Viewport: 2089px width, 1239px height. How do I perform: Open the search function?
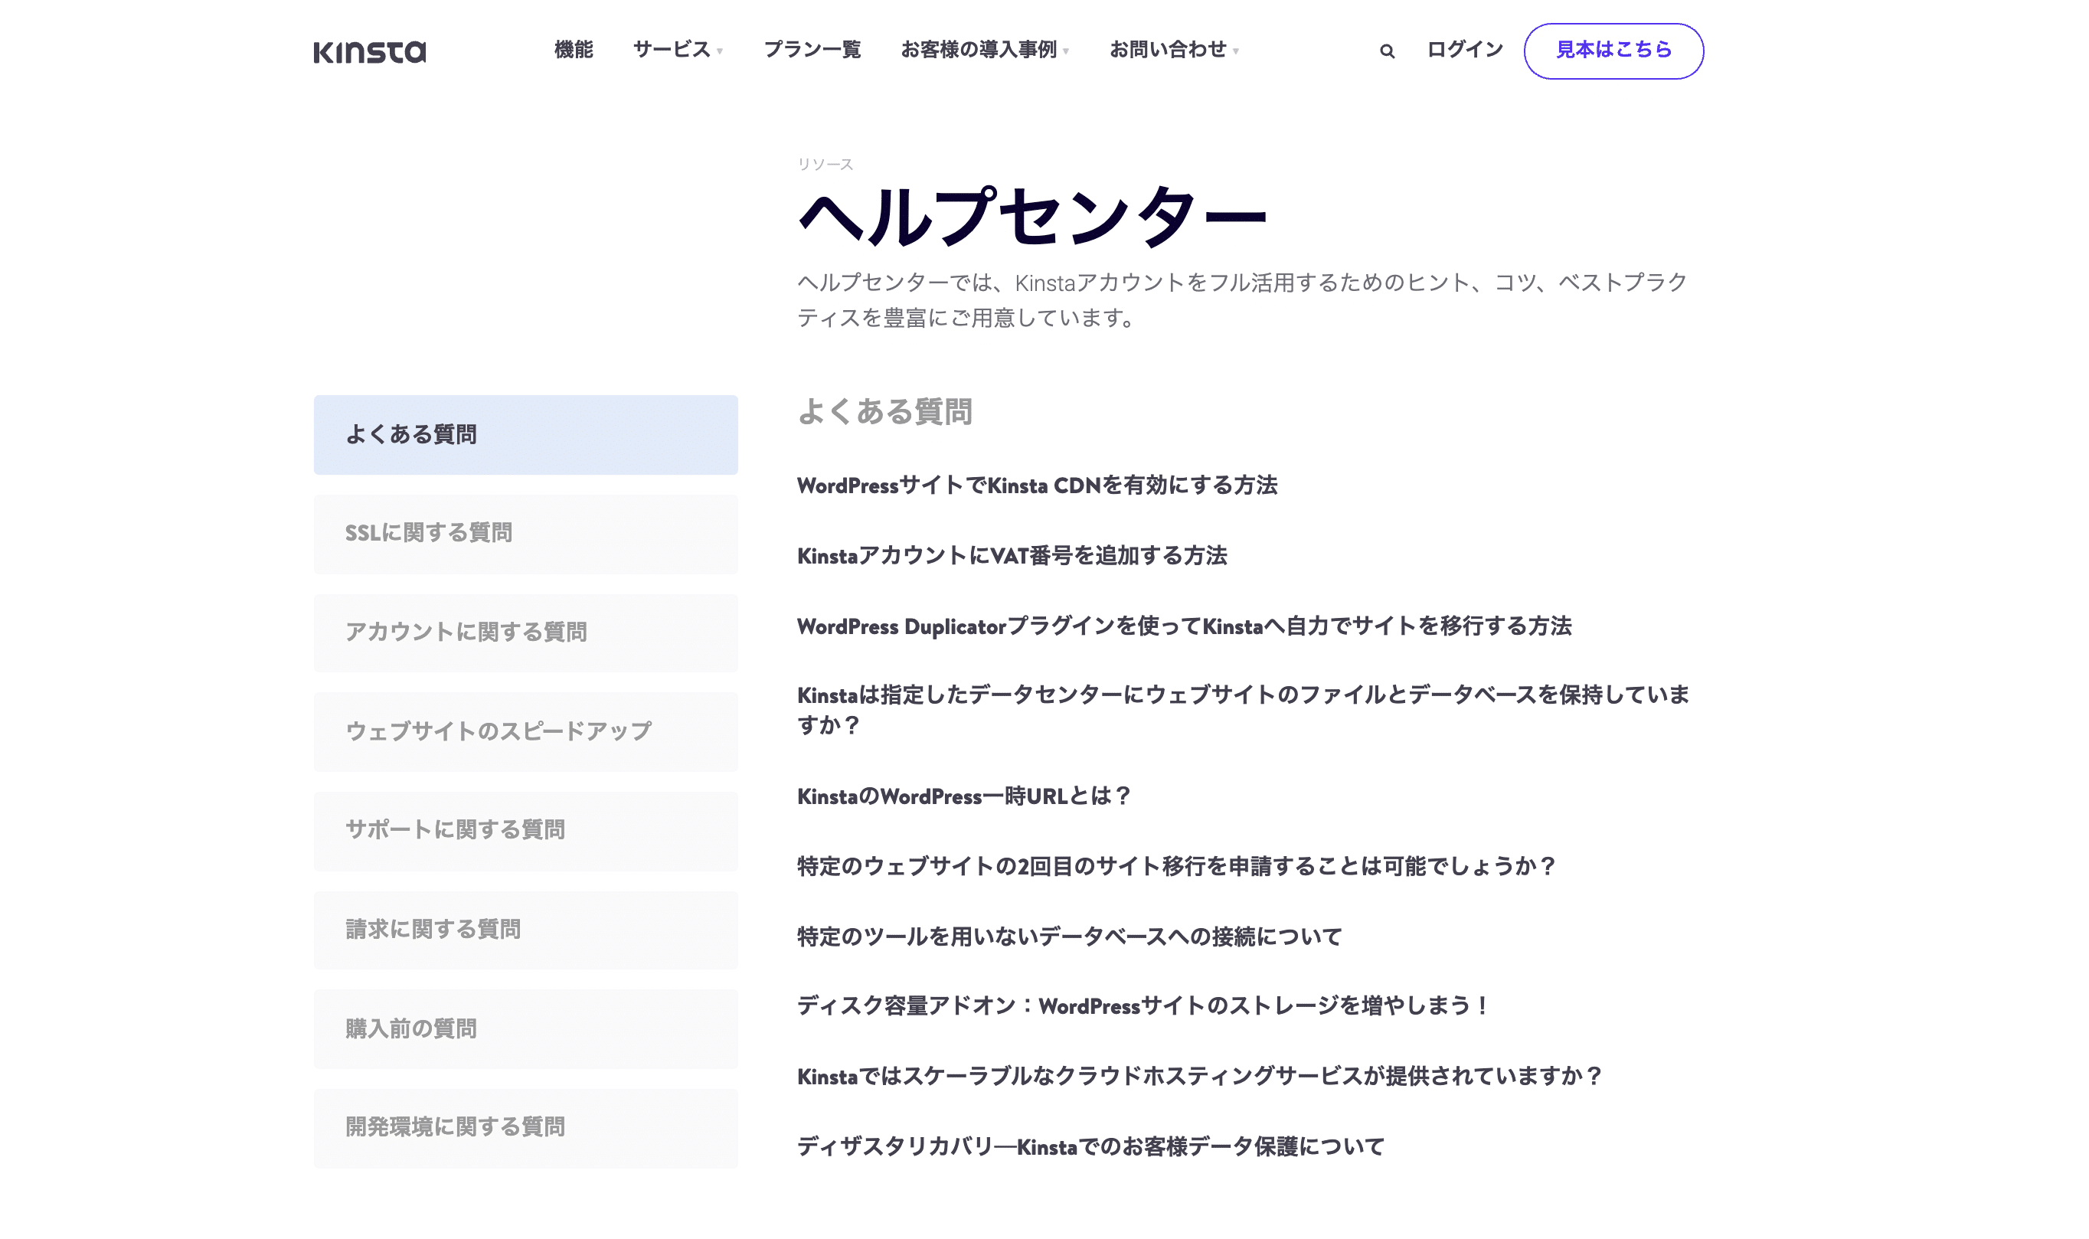pos(1386,51)
